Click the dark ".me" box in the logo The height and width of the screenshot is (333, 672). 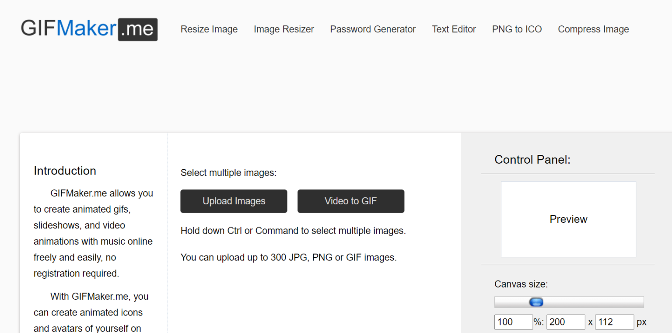click(x=138, y=29)
